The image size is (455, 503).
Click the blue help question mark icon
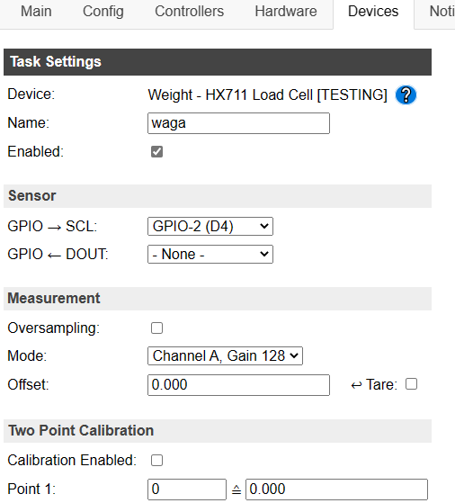pos(406,95)
